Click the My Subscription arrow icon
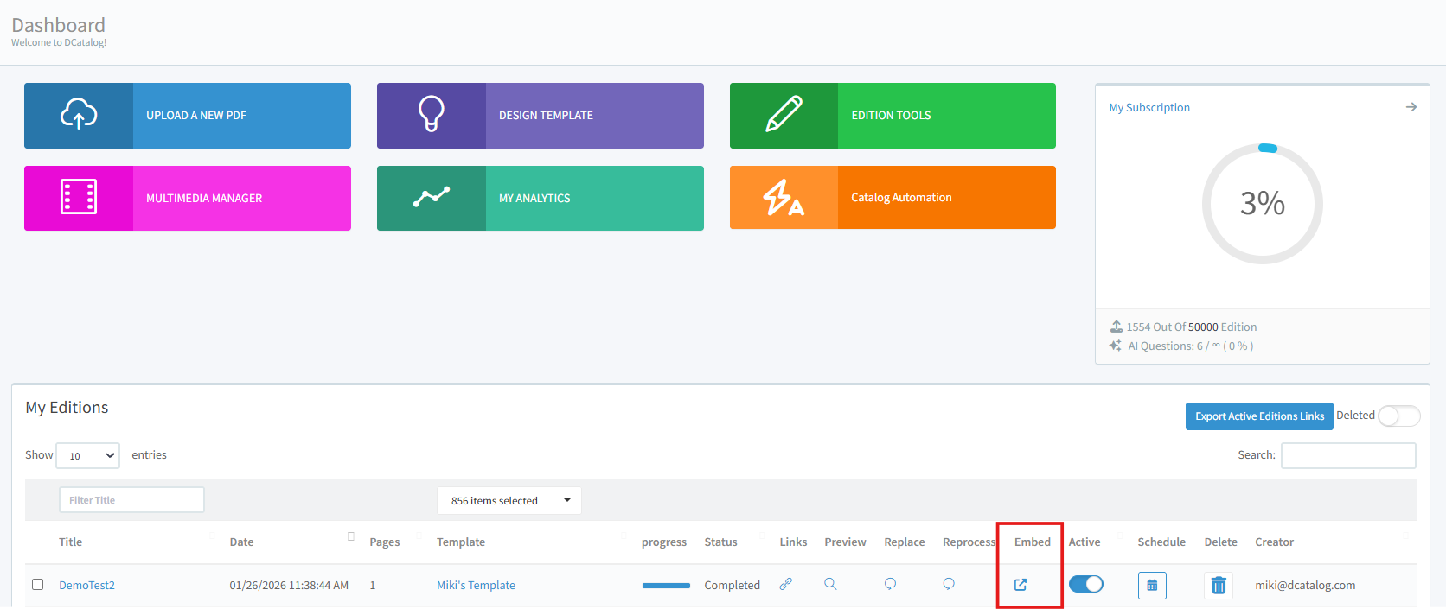 point(1411,107)
